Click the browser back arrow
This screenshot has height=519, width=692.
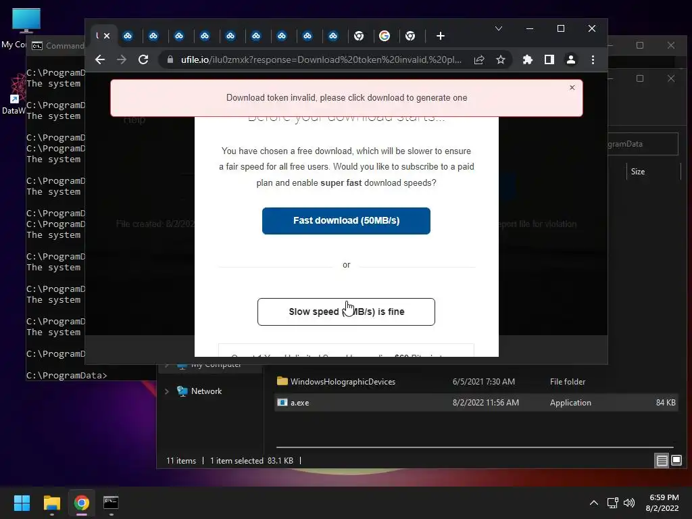(x=100, y=59)
